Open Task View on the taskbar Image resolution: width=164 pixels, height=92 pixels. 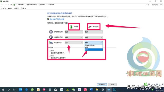pos(14,90)
